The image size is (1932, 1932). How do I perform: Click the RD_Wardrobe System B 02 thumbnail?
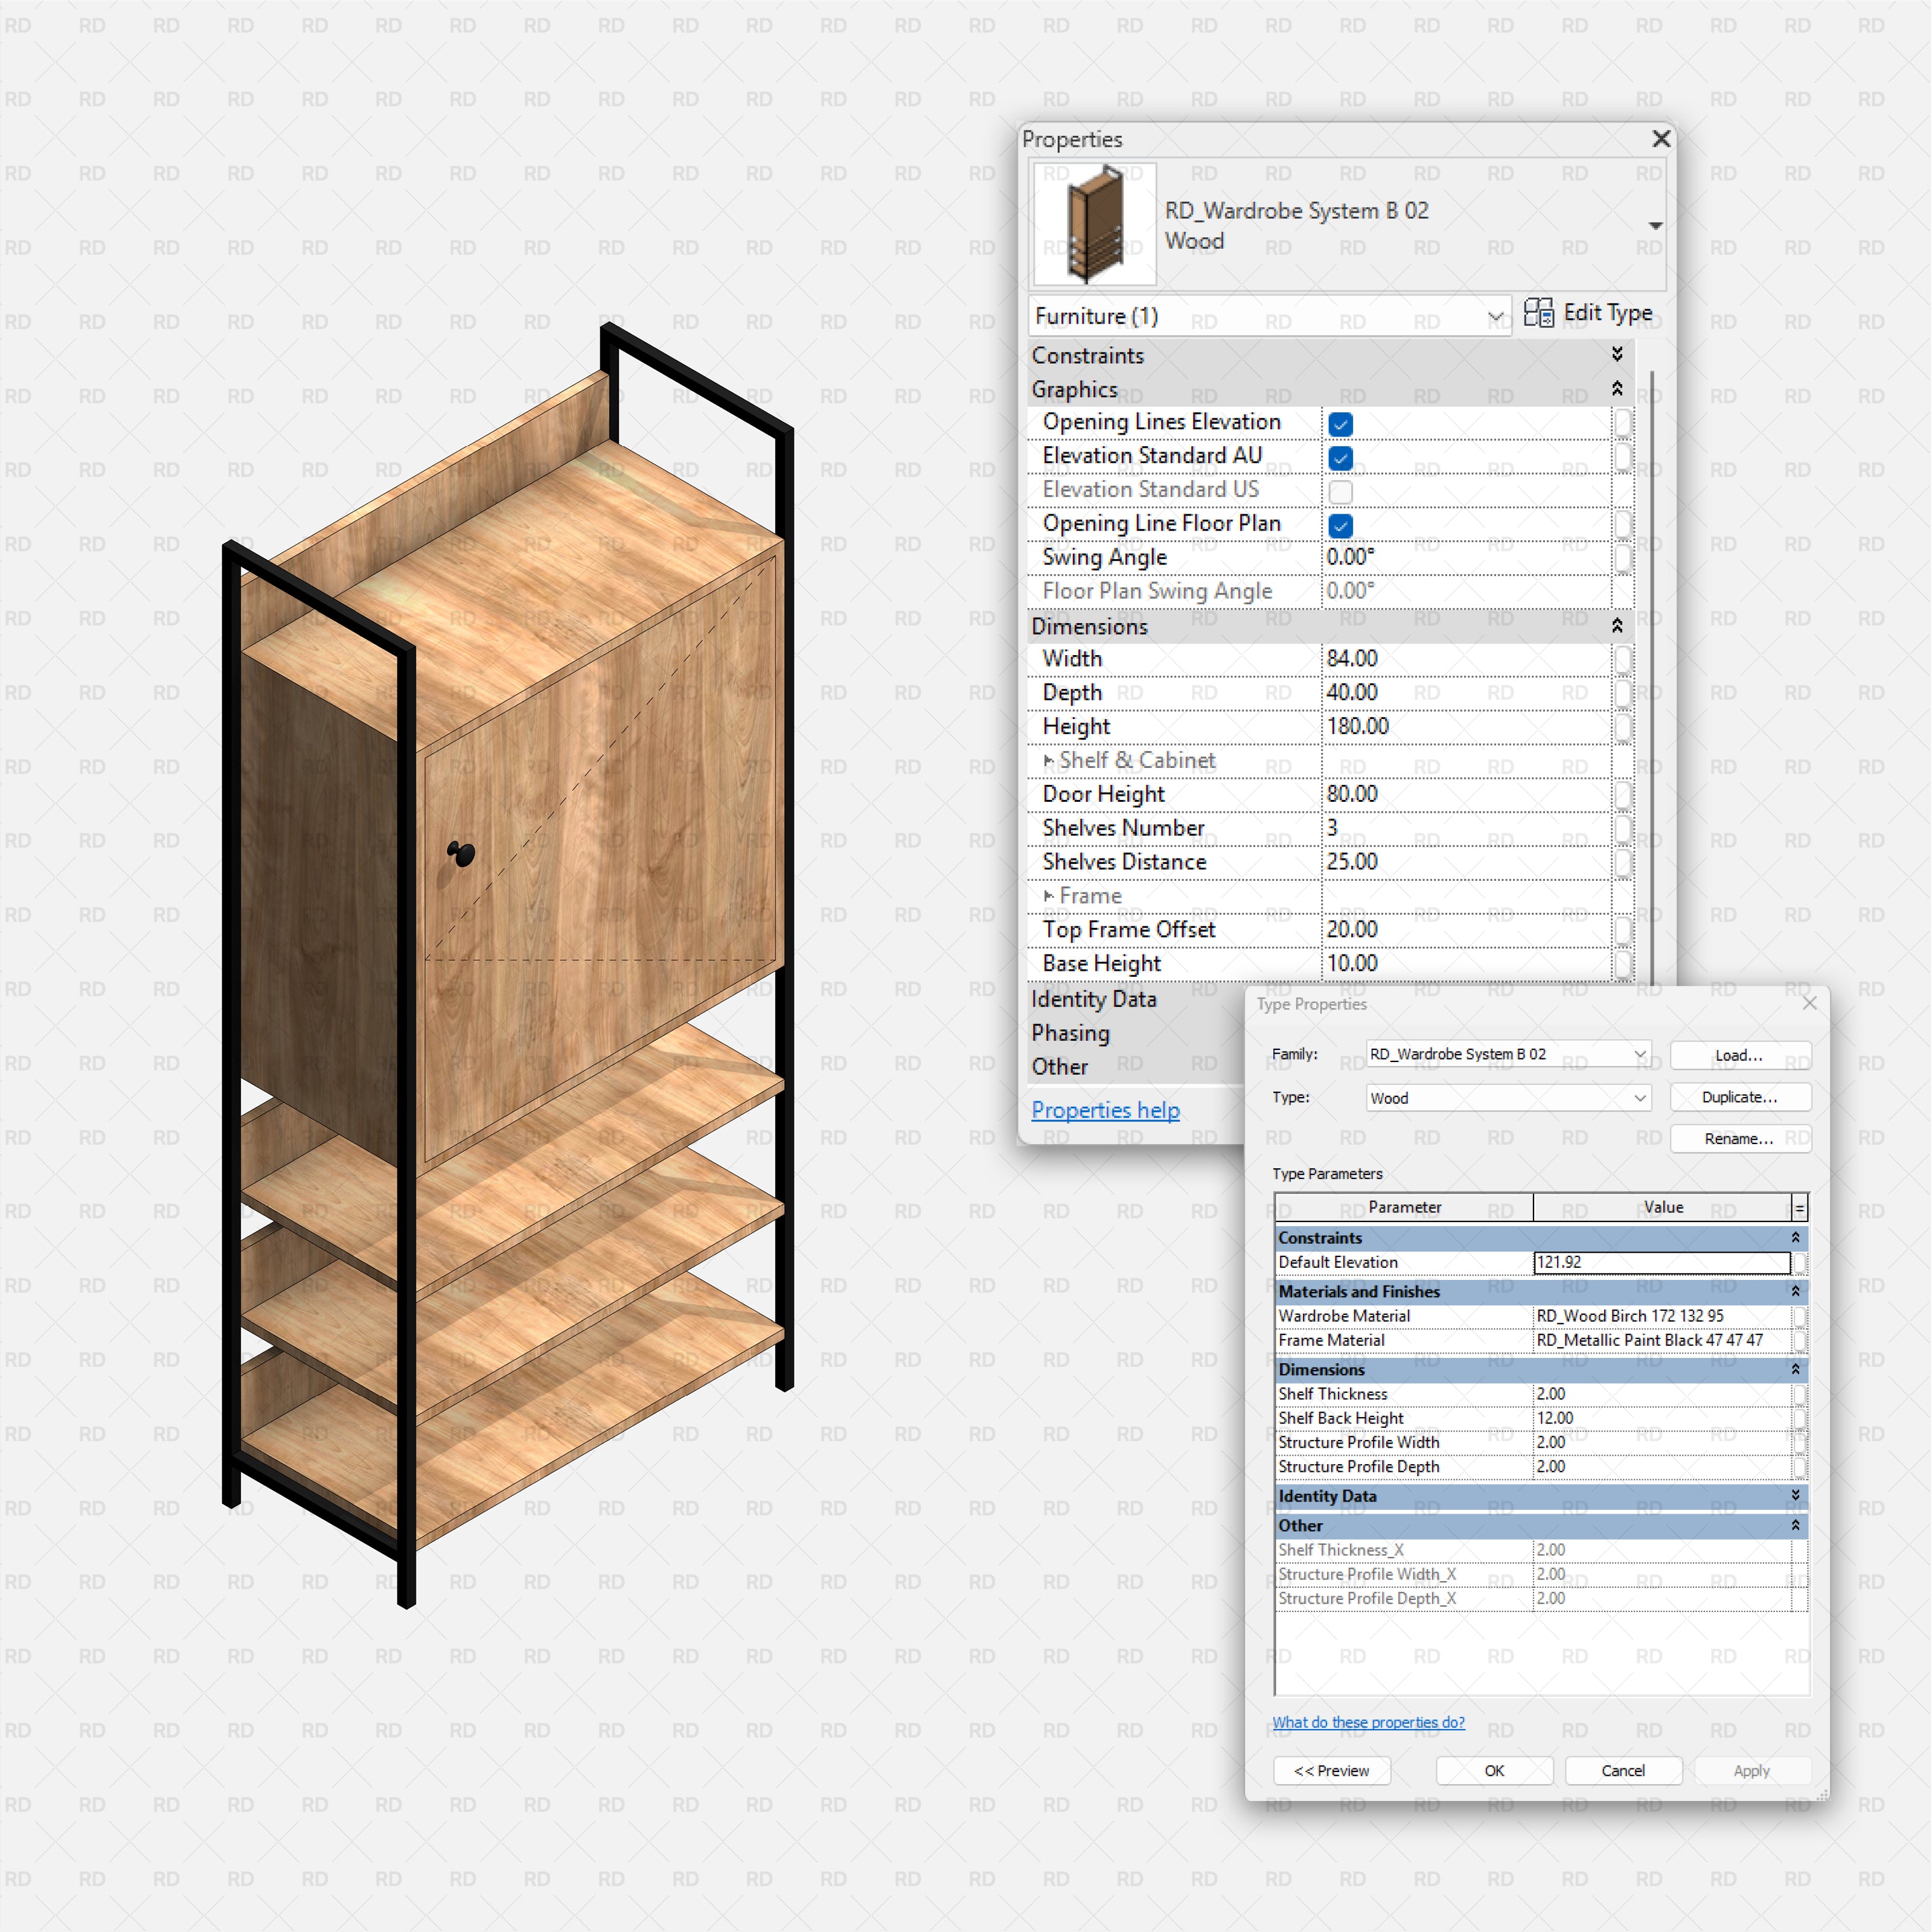point(1092,223)
